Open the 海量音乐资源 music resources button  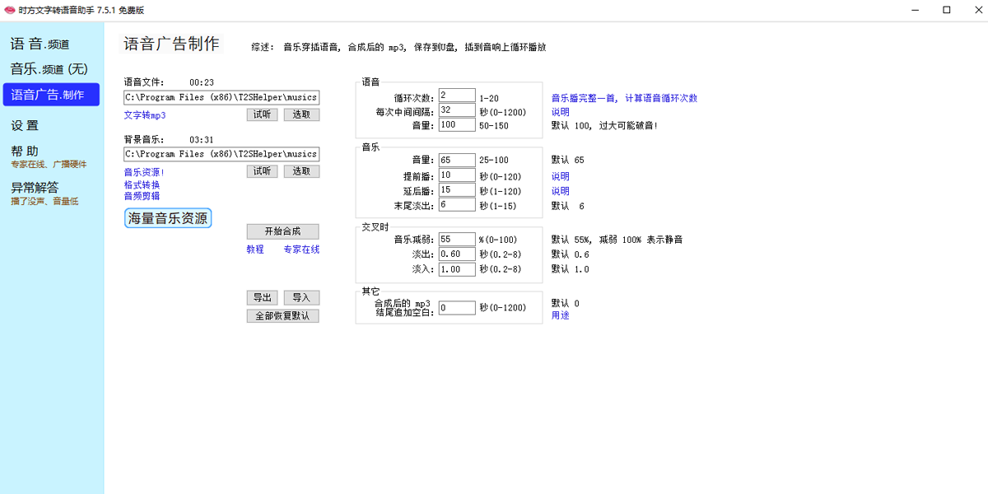[x=168, y=218]
